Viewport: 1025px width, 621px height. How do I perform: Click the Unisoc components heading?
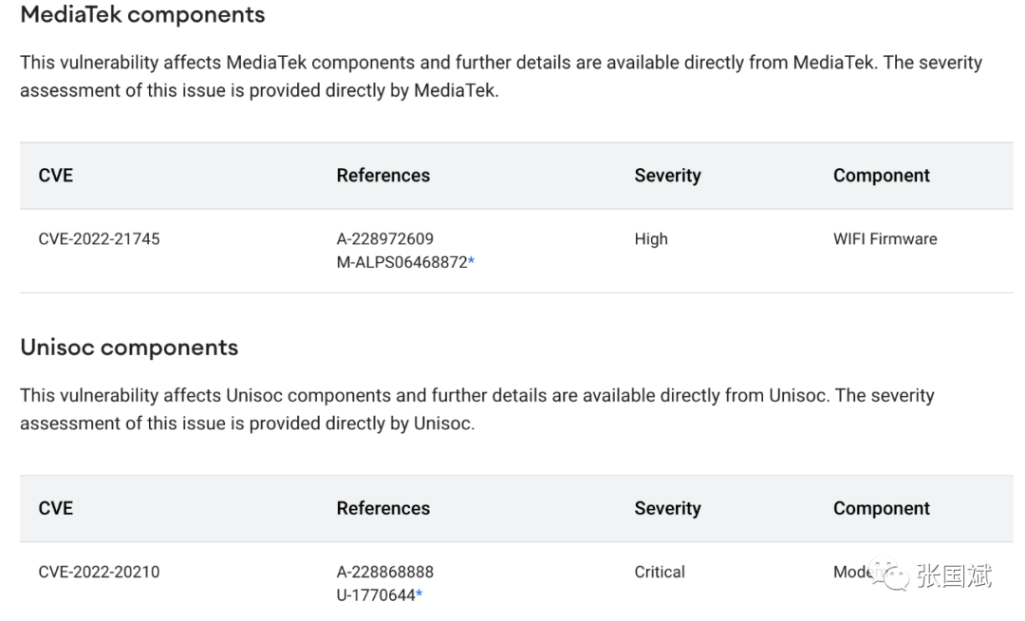(129, 348)
